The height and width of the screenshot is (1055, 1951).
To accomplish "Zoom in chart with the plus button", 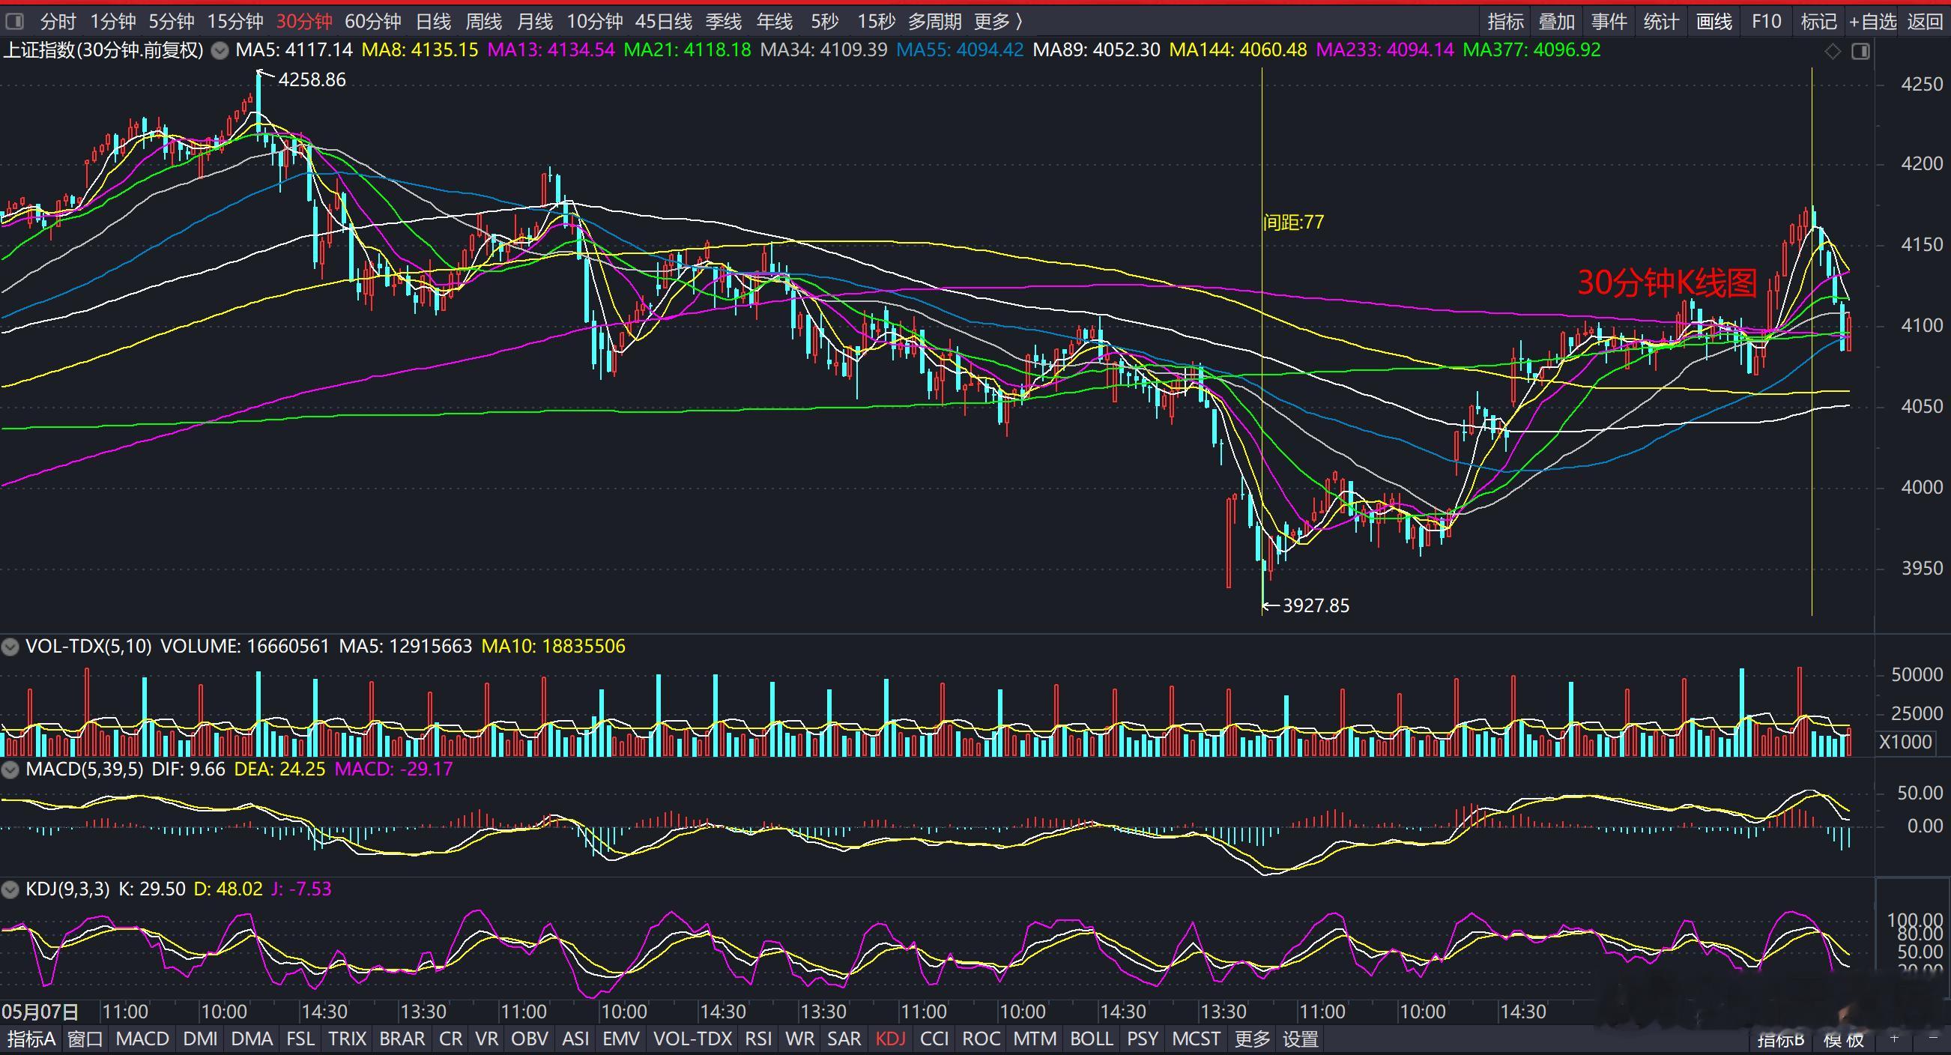I will [1894, 1038].
